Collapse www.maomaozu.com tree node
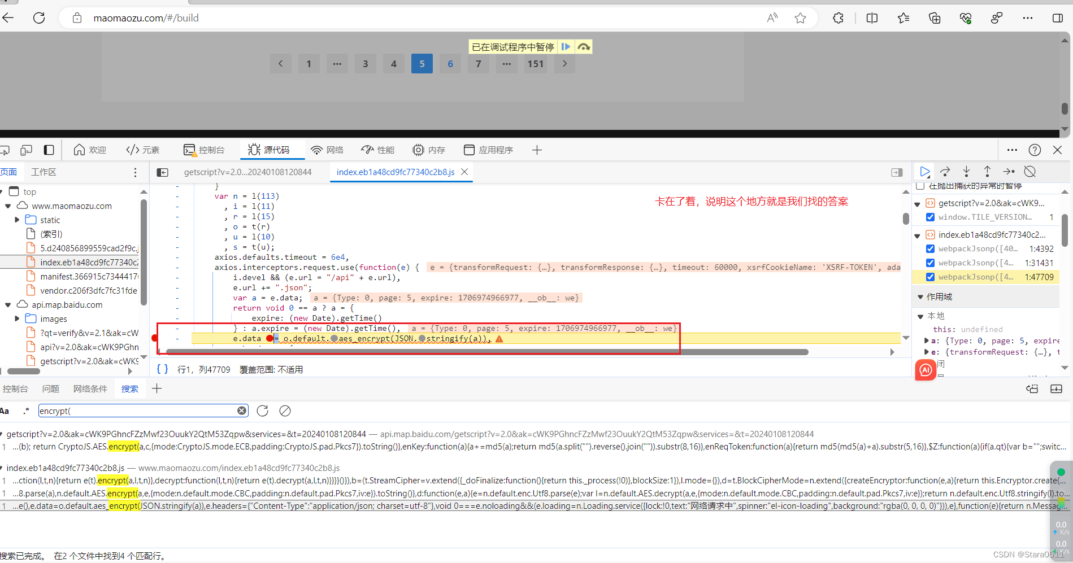 point(8,206)
